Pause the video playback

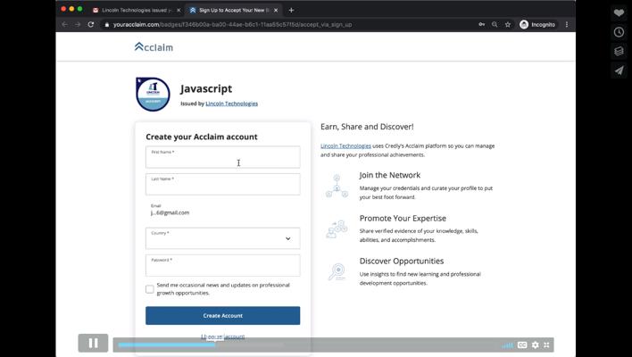tap(93, 344)
